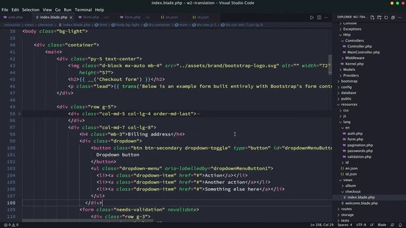Viewport: 406px width, 228px height.
Task: Unfold collapsed code at line 50
Action: click(x=19, y=113)
